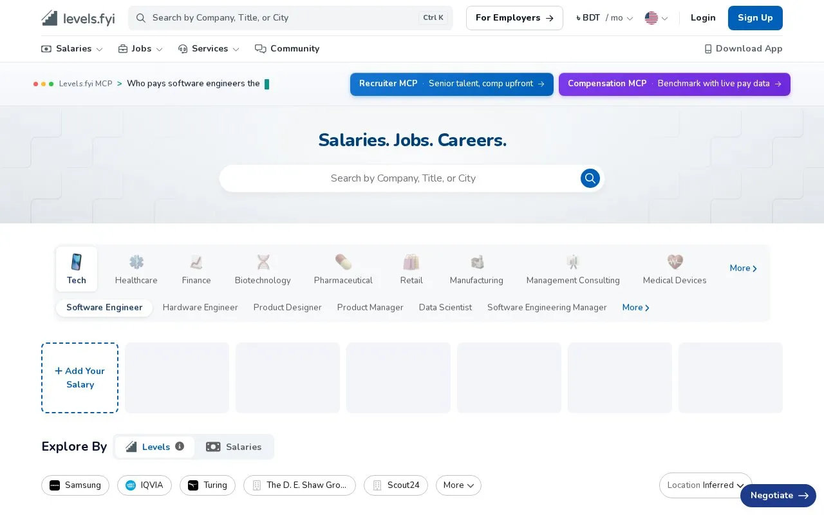Open Recruiter MCP banner button

click(452, 84)
